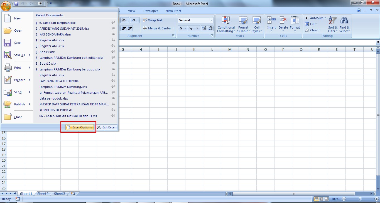Screen dimensions: 380x203
Task: Click Increase Decimal icon
Action: [204, 28]
